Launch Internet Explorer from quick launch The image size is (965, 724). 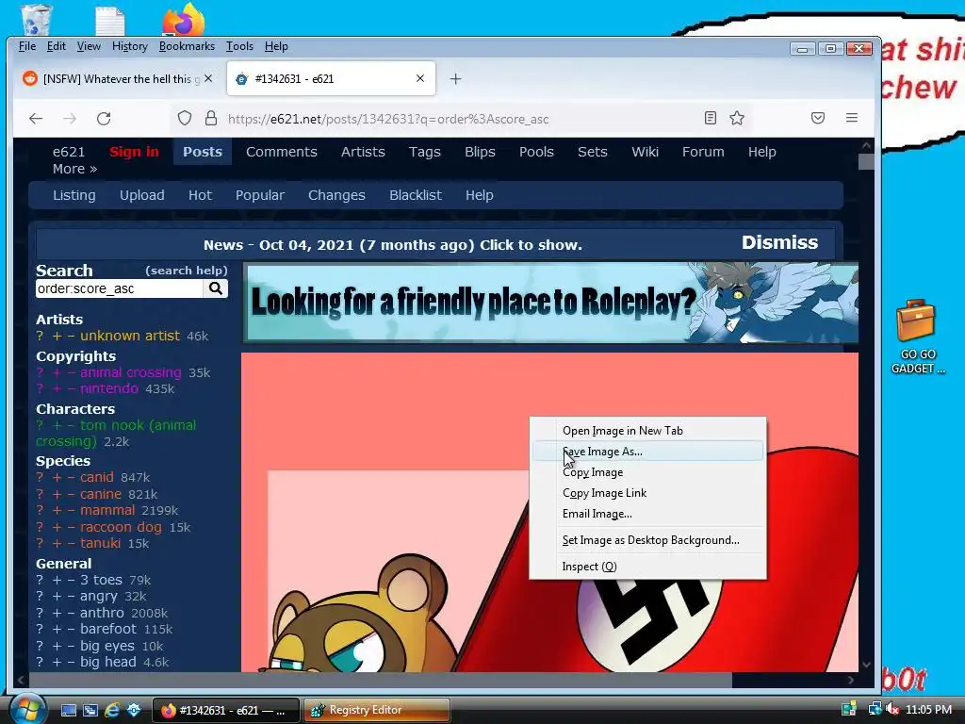[x=112, y=710]
